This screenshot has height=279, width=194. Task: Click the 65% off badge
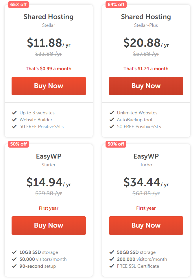tap(19, 5)
